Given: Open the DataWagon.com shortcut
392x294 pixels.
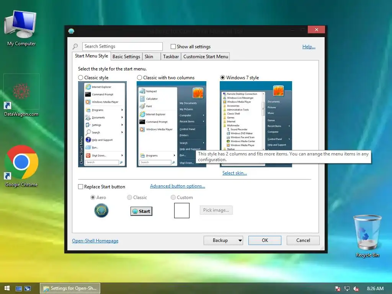Looking at the screenshot, I should click(x=21, y=95).
